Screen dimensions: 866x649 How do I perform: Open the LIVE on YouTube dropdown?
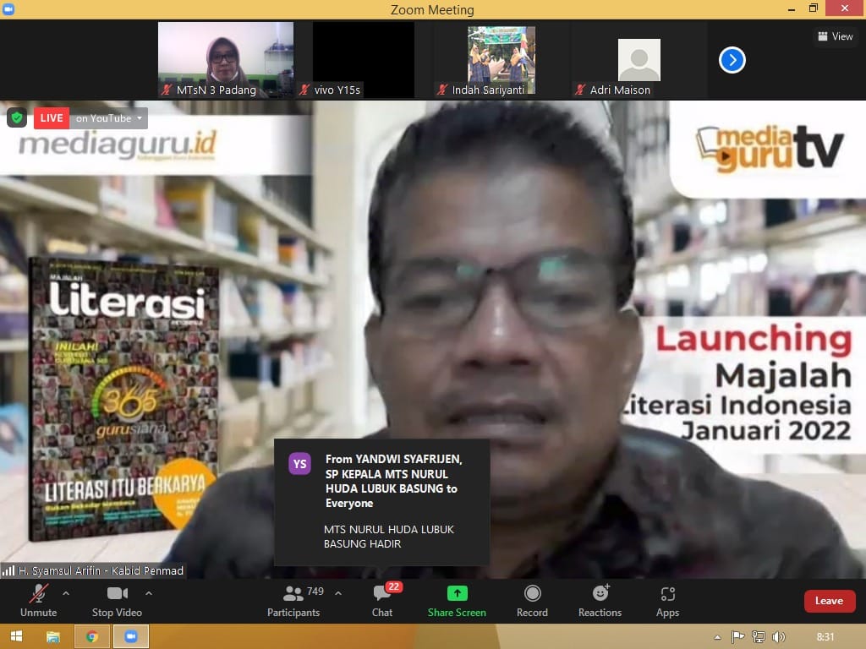point(108,118)
